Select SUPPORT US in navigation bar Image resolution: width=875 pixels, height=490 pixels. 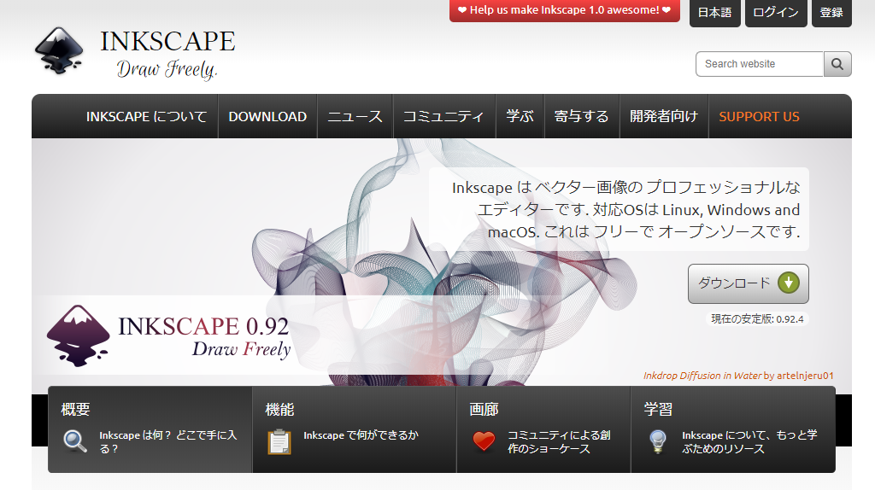tap(759, 117)
